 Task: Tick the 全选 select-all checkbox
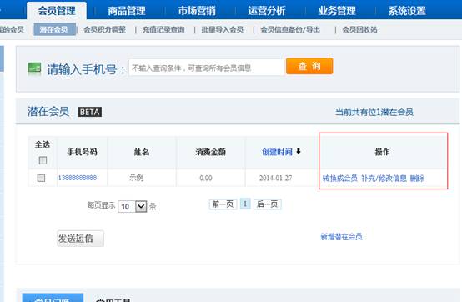click(43, 160)
